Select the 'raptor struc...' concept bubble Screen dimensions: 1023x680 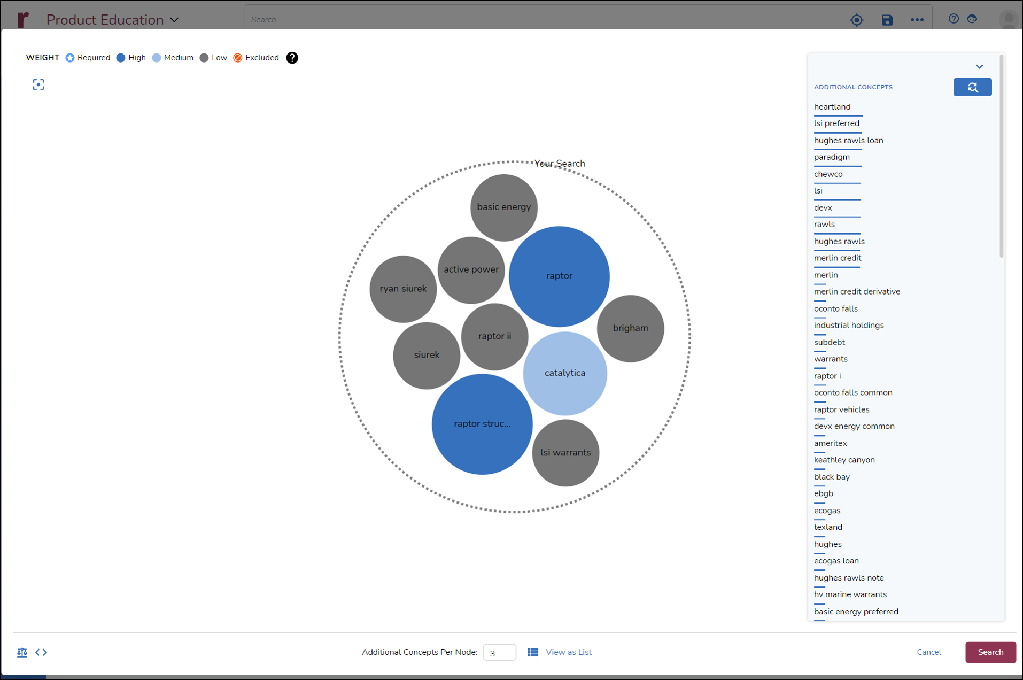pyautogui.click(x=482, y=424)
